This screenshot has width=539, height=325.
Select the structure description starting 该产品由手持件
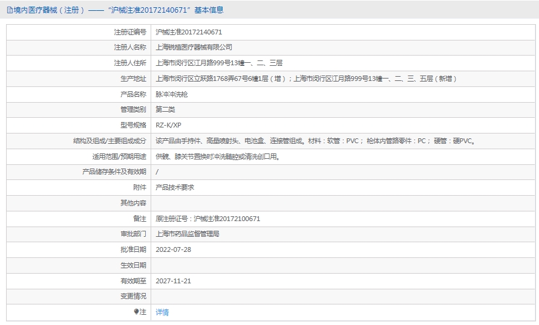point(316,141)
